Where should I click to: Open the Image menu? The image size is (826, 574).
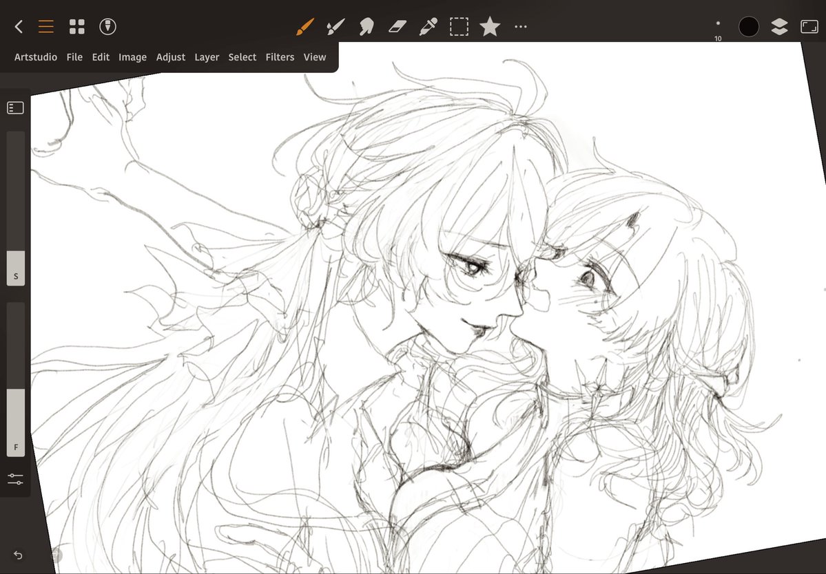point(132,57)
